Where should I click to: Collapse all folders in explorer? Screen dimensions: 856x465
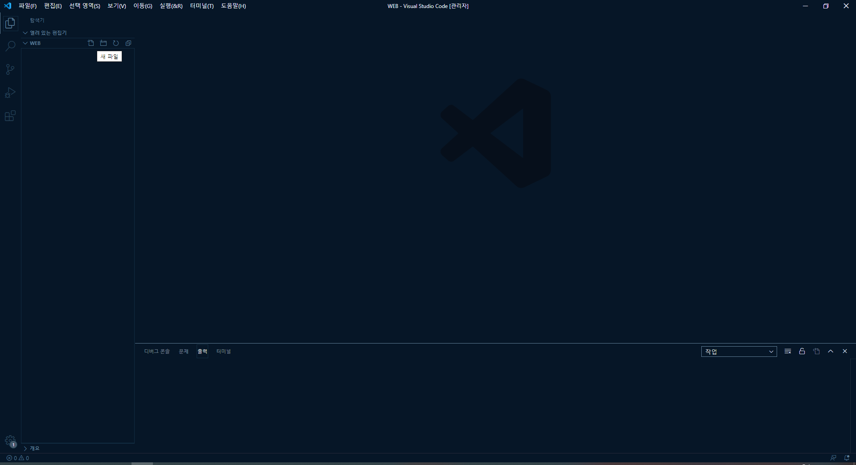pyautogui.click(x=128, y=43)
